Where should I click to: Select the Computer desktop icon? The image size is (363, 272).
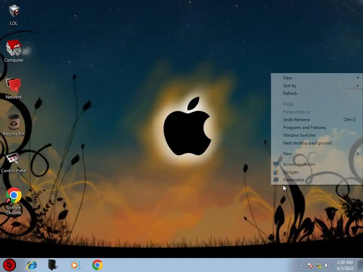click(x=14, y=51)
